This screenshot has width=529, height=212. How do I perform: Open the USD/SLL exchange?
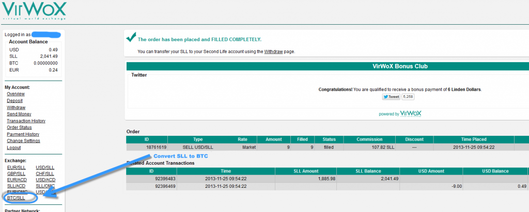[x=45, y=167]
